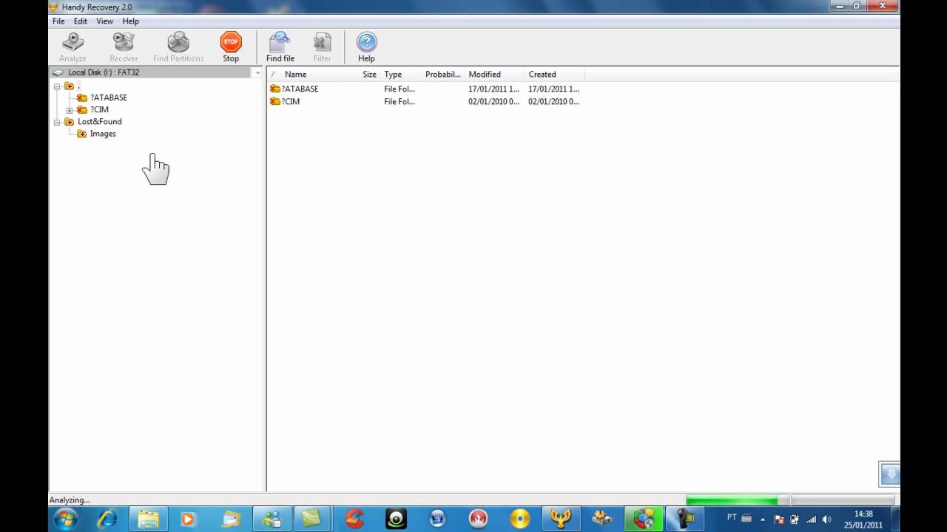Select ?CIM in the folder tree
This screenshot has width=947, height=532.
99,109
